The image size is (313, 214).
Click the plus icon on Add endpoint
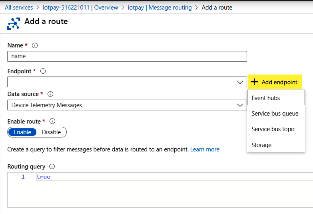coord(254,82)
